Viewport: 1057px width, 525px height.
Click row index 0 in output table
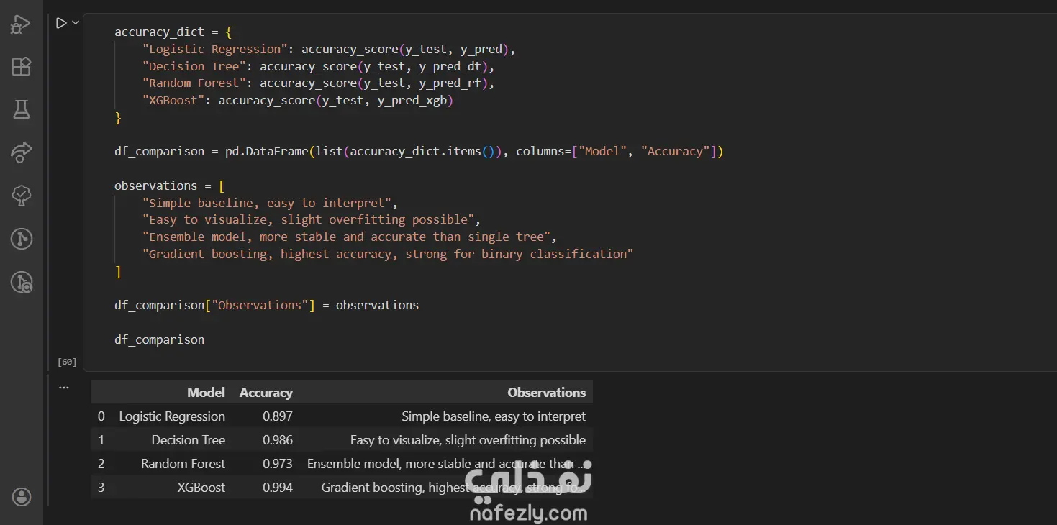pyautogui.click(x=101, y=416)
